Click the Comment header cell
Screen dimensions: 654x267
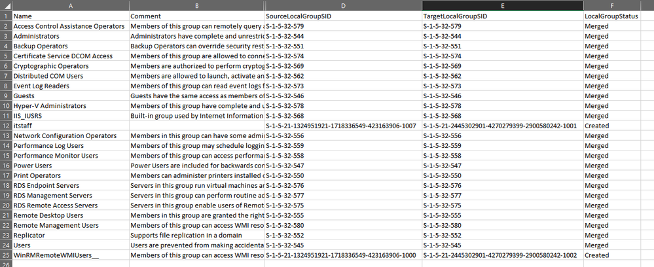point(196,16)
